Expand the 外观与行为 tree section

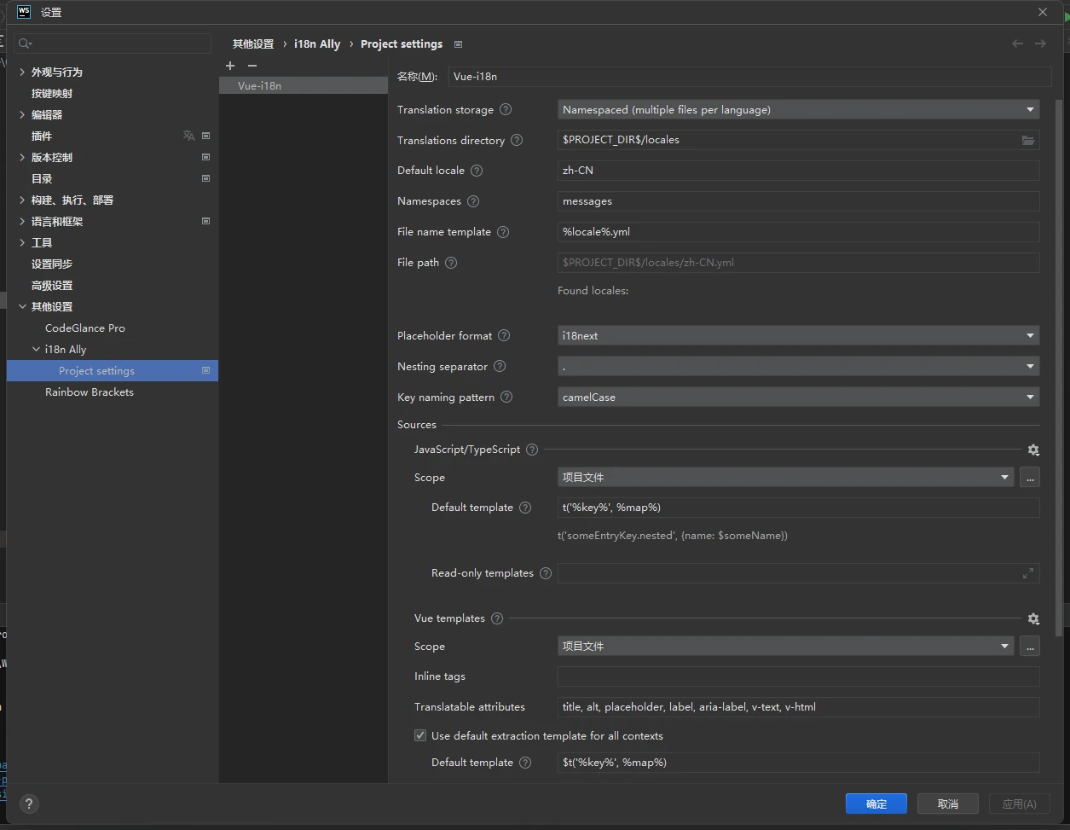[x=22, y=72]
